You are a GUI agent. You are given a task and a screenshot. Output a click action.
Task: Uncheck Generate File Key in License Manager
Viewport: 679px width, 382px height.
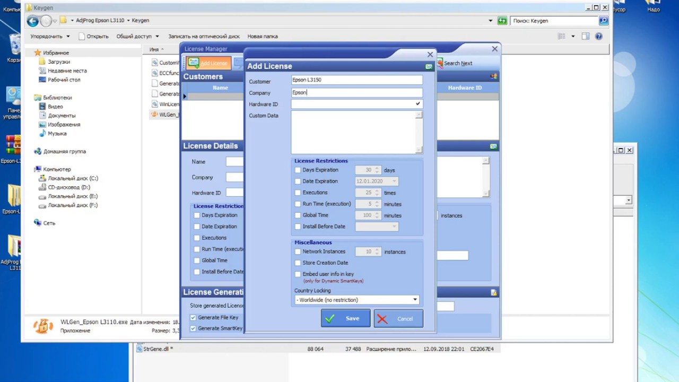(x=193, y=317)
